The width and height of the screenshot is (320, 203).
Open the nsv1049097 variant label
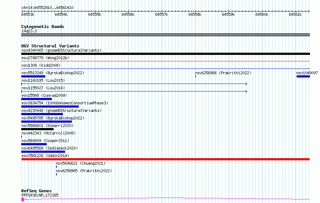(307, 73)
